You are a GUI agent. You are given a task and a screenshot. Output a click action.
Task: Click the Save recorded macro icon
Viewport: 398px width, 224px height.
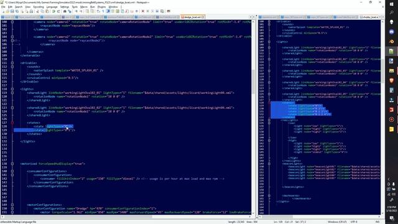[162, 11]
